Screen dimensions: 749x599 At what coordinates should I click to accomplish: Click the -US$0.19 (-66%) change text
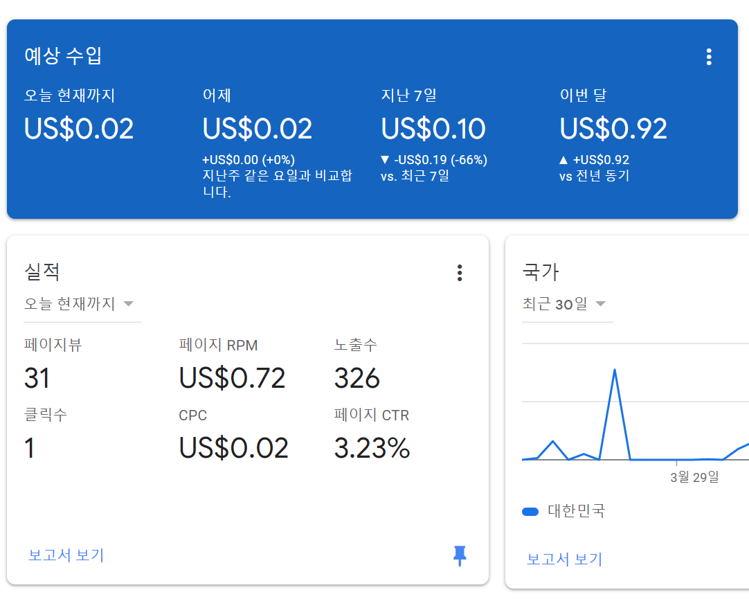pyautogui.click(x=440, y=159)
